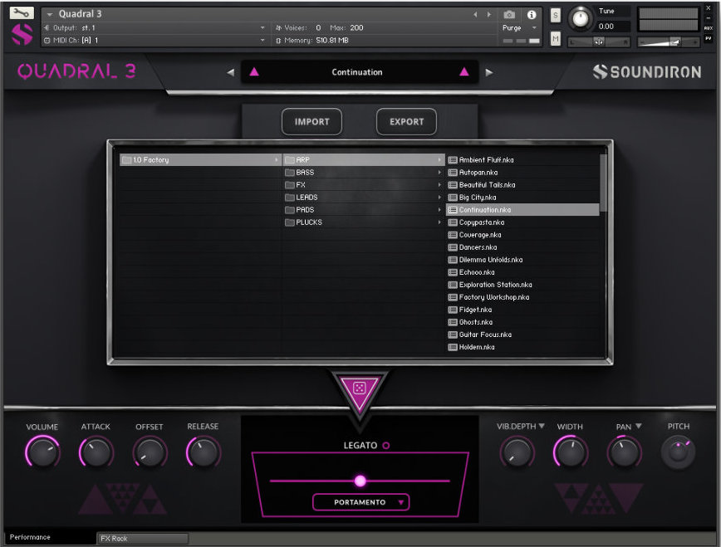Click the AUX icon in the header
Screen dimensions: 721x547
click(x=709, y=28)
